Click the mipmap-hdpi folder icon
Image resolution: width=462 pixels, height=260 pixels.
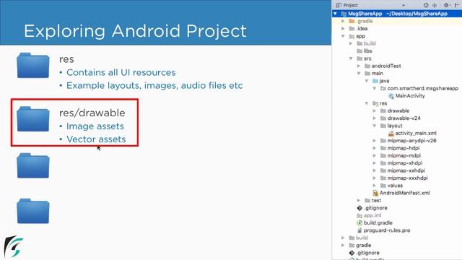pos(383,148)
